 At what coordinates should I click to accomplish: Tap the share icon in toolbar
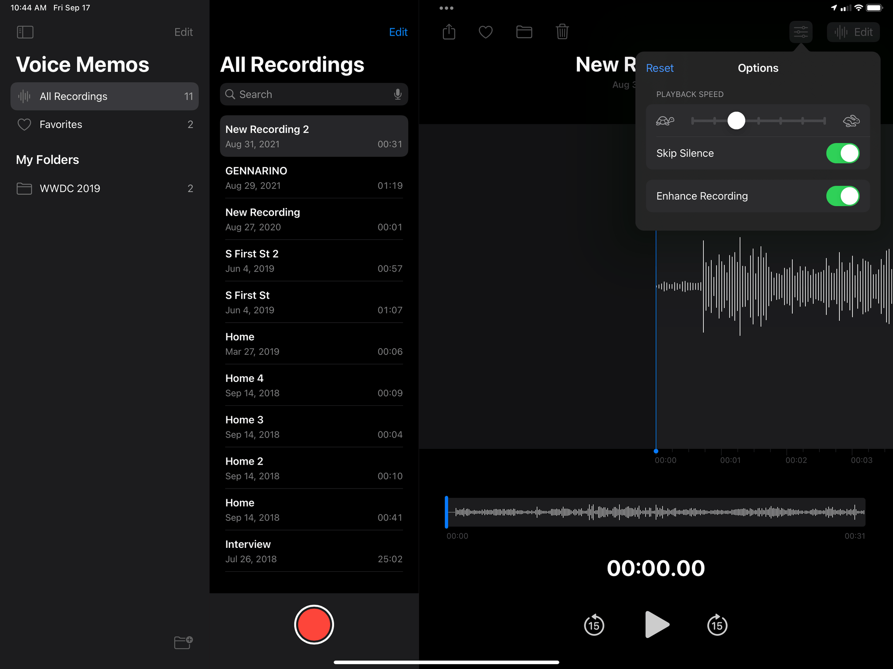(449, 32)
